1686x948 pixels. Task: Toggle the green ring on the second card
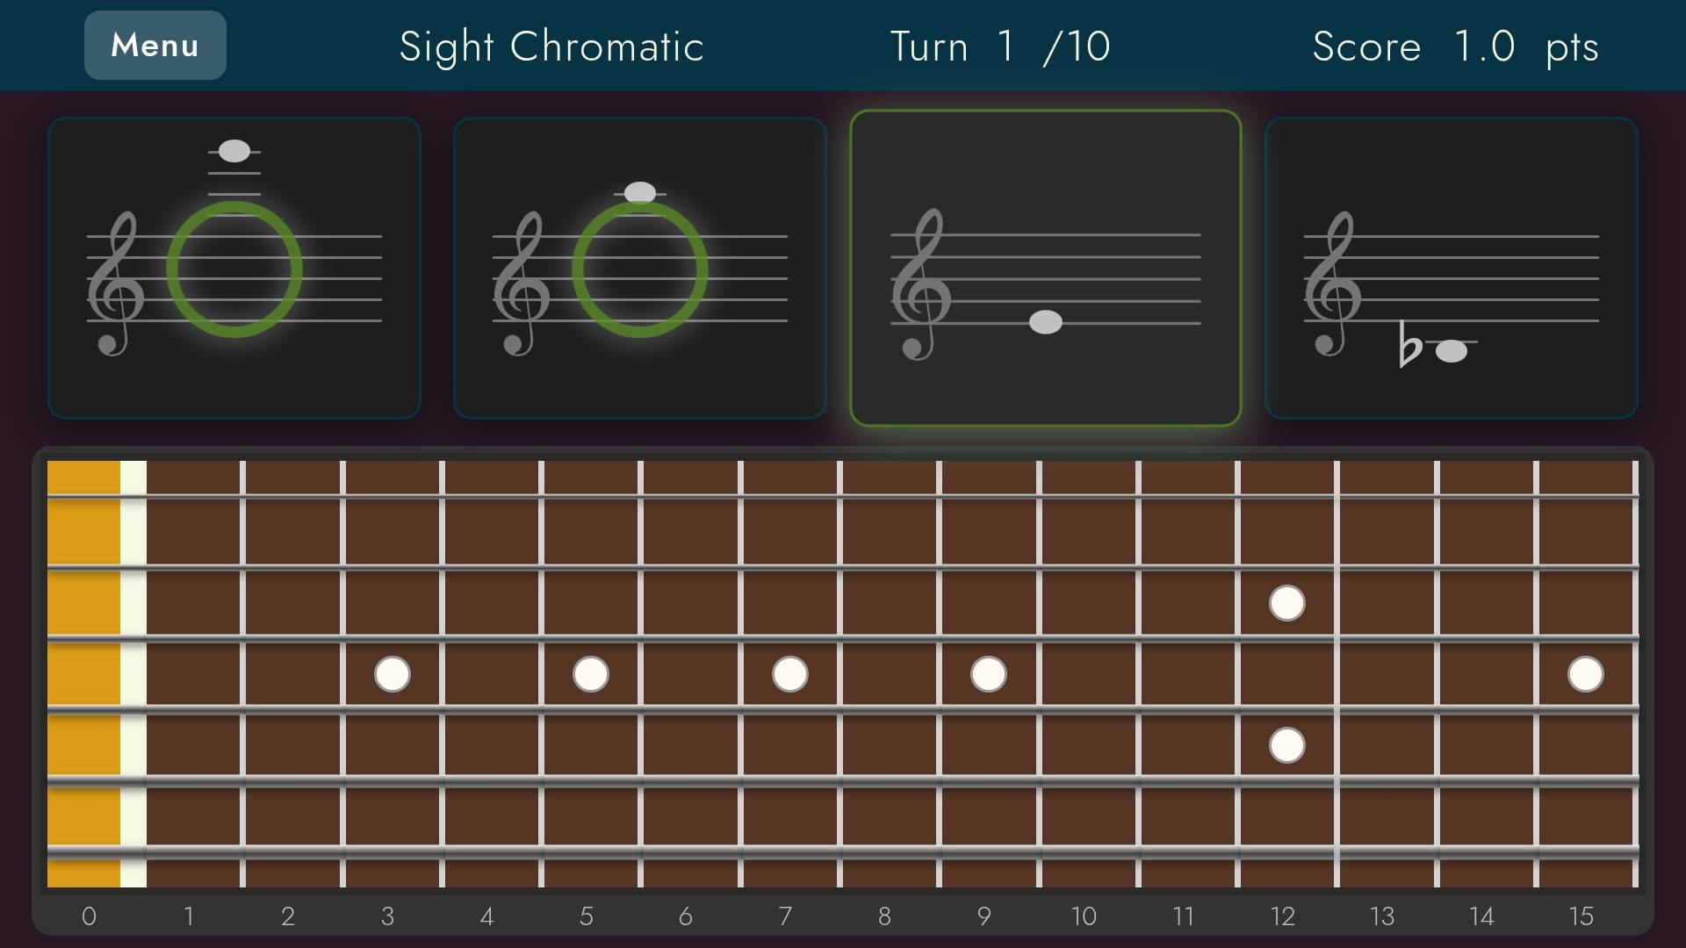point(642,269)
